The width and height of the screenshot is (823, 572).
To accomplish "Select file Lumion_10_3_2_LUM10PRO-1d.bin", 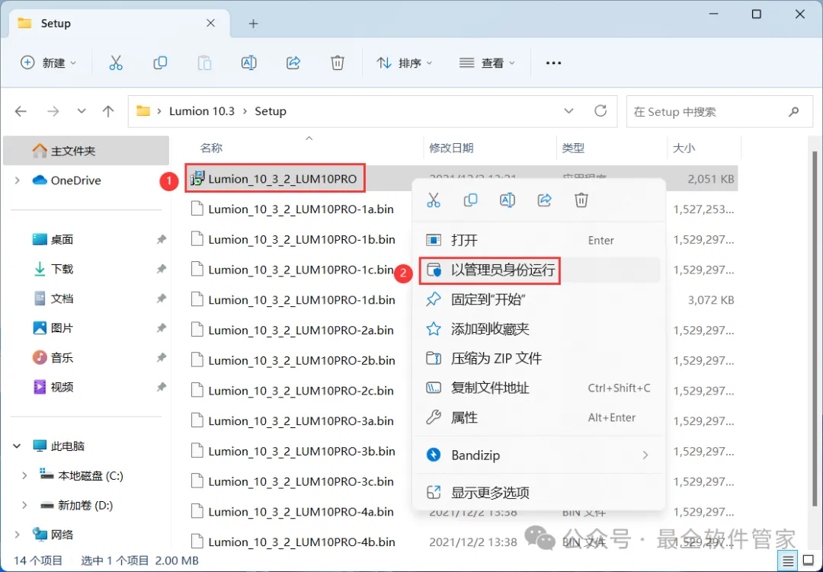I will tap(301, 300).
